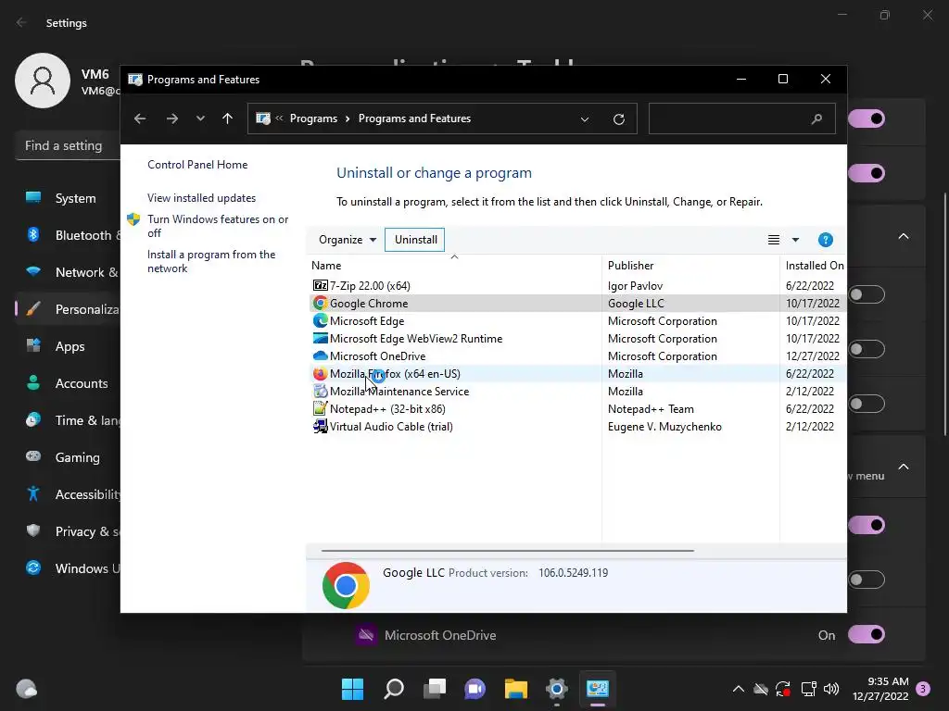Viewport: 949px width, 711px height.
Task: Collapse the upper Settings section chevron
Action: pyautogui.click(x=904, y=236)
